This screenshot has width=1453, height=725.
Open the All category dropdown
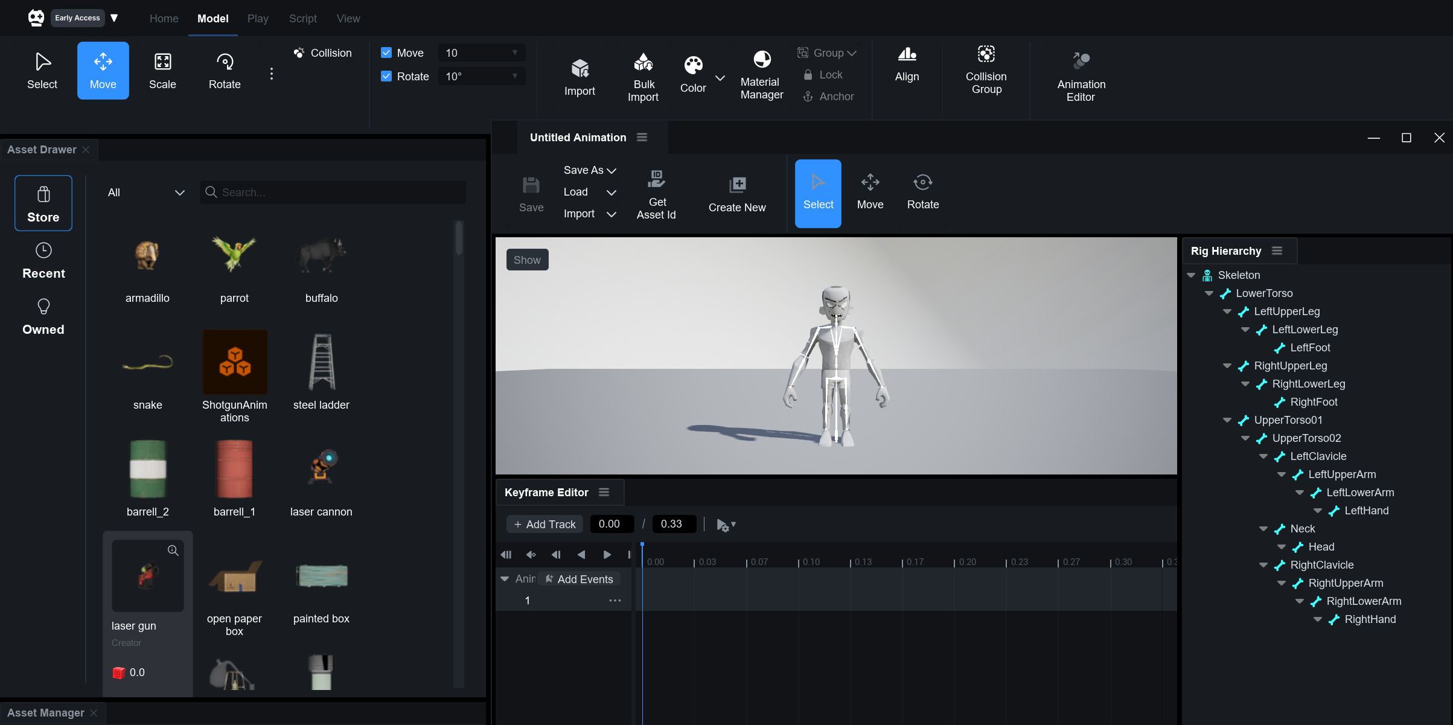click(145, 192)
